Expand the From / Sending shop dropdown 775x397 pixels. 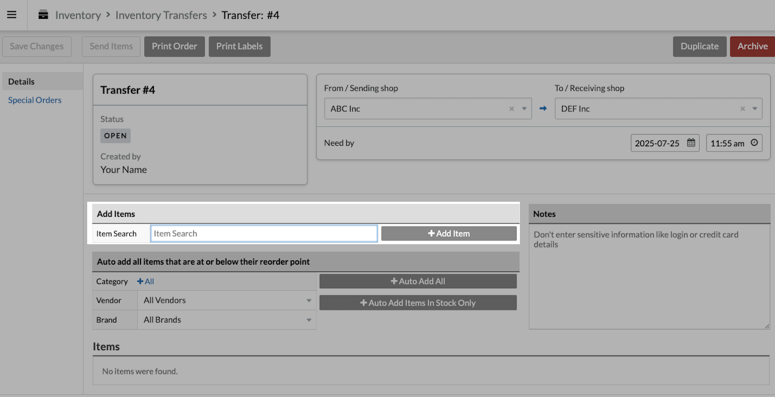click(x=524, y=109)
